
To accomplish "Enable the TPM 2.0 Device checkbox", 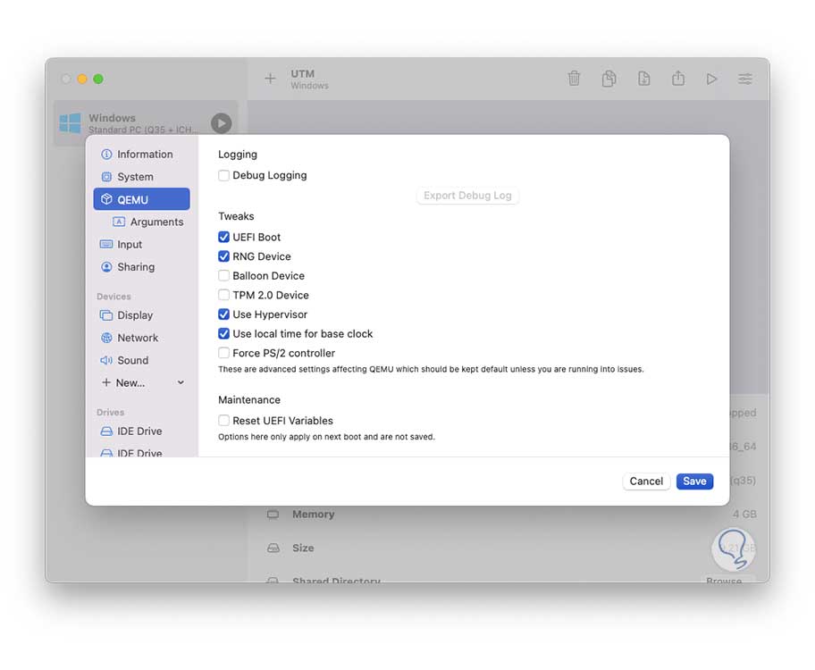I will click(x=223, y=295).
